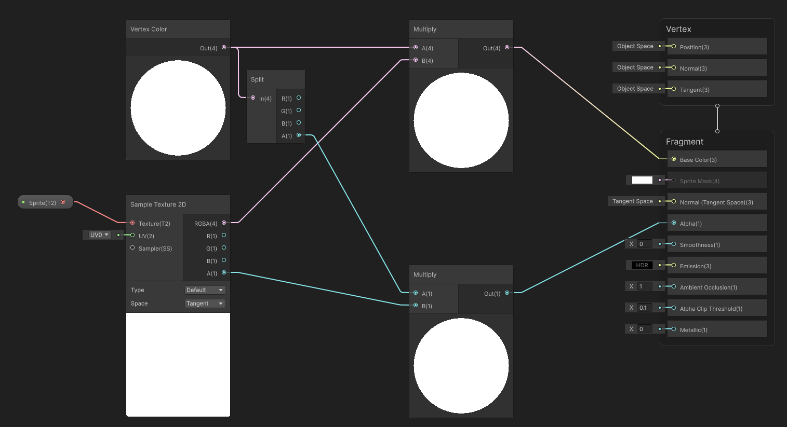Click the RGBA(4) output of Sample Texture 2D
The height and width of the screenshot is (427, 787).
coord(223,223)
